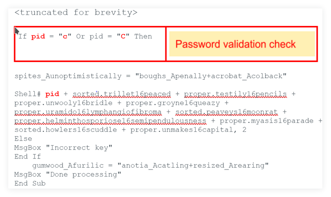Click the long proper.helminthosporiose16semipendulousness term
331x197 pixels.
110,121
